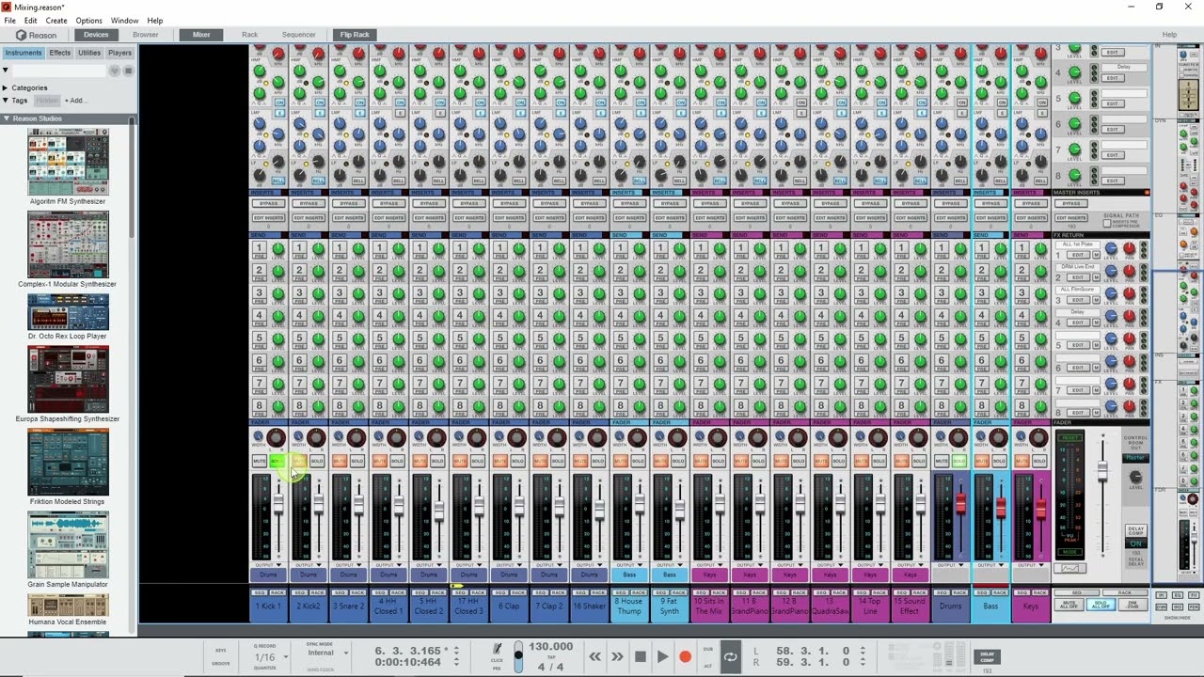Click the red Record button
1204x677 pixels.
pyautogui.click(x=685, y=657)
